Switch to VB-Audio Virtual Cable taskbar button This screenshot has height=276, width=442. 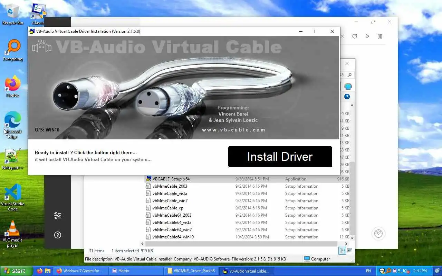pyautogui.click(x=247, y=271)
